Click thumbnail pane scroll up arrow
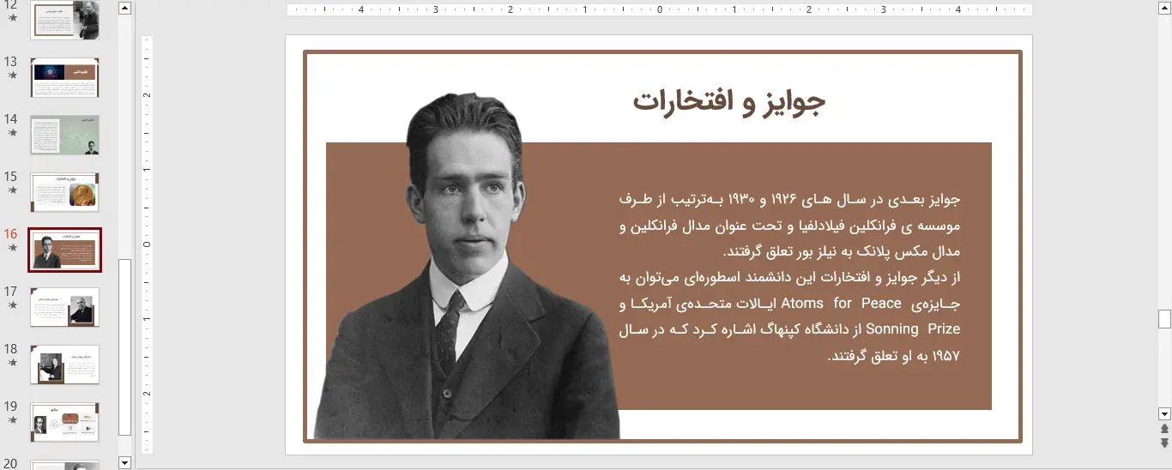1172x470 pixels. click(x=124, y=9)
